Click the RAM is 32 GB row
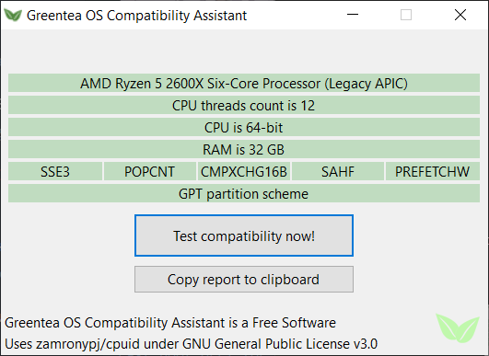 (244, 150)
